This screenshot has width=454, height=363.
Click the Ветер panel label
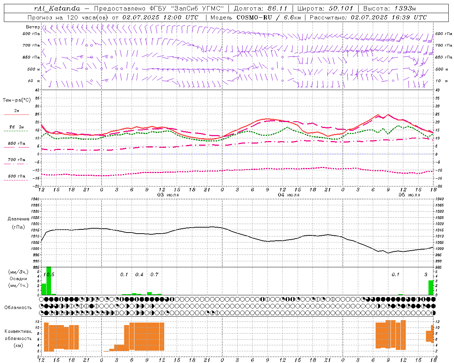(x=33, y=27)
